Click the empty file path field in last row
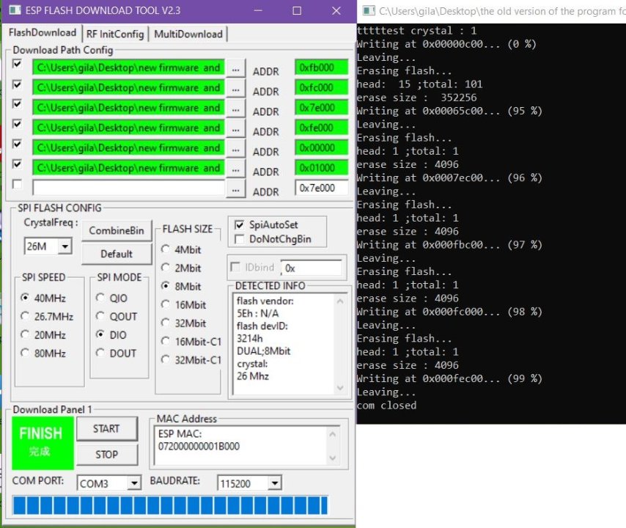This screenshot has width=626, height=528. 128,188
